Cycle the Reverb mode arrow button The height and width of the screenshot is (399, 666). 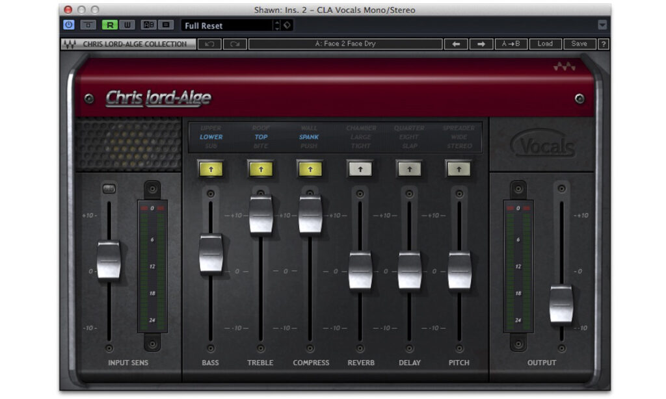pyautogui.click(x=360, y=169)
